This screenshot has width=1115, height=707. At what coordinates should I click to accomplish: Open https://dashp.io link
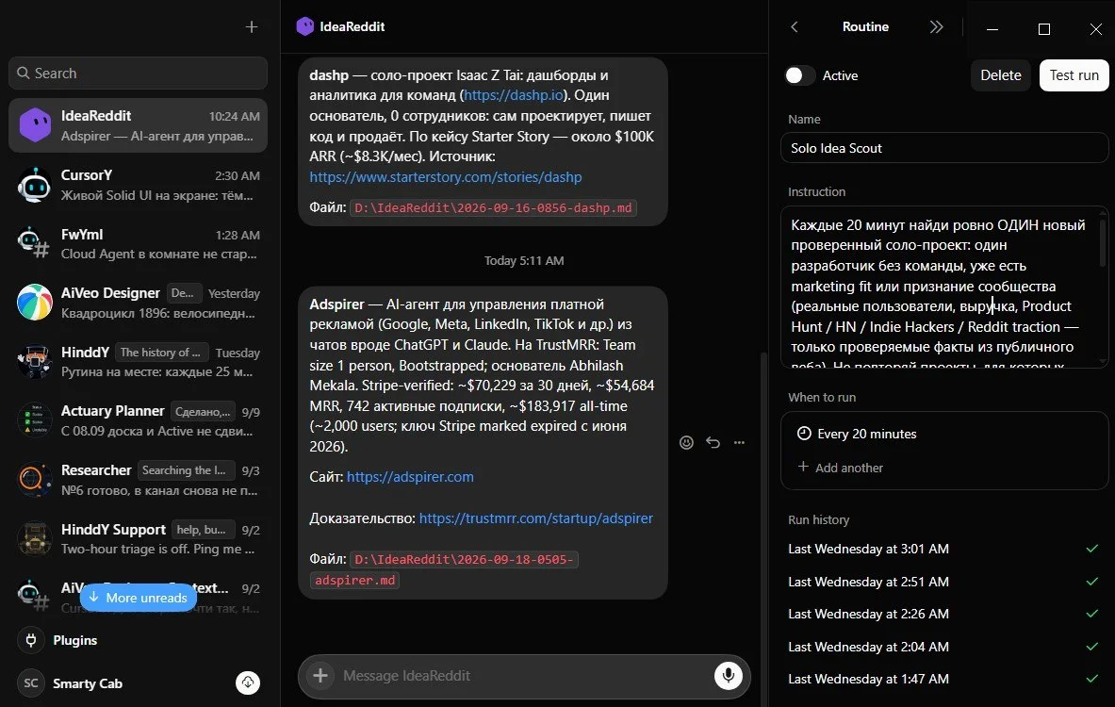(514, 94)
